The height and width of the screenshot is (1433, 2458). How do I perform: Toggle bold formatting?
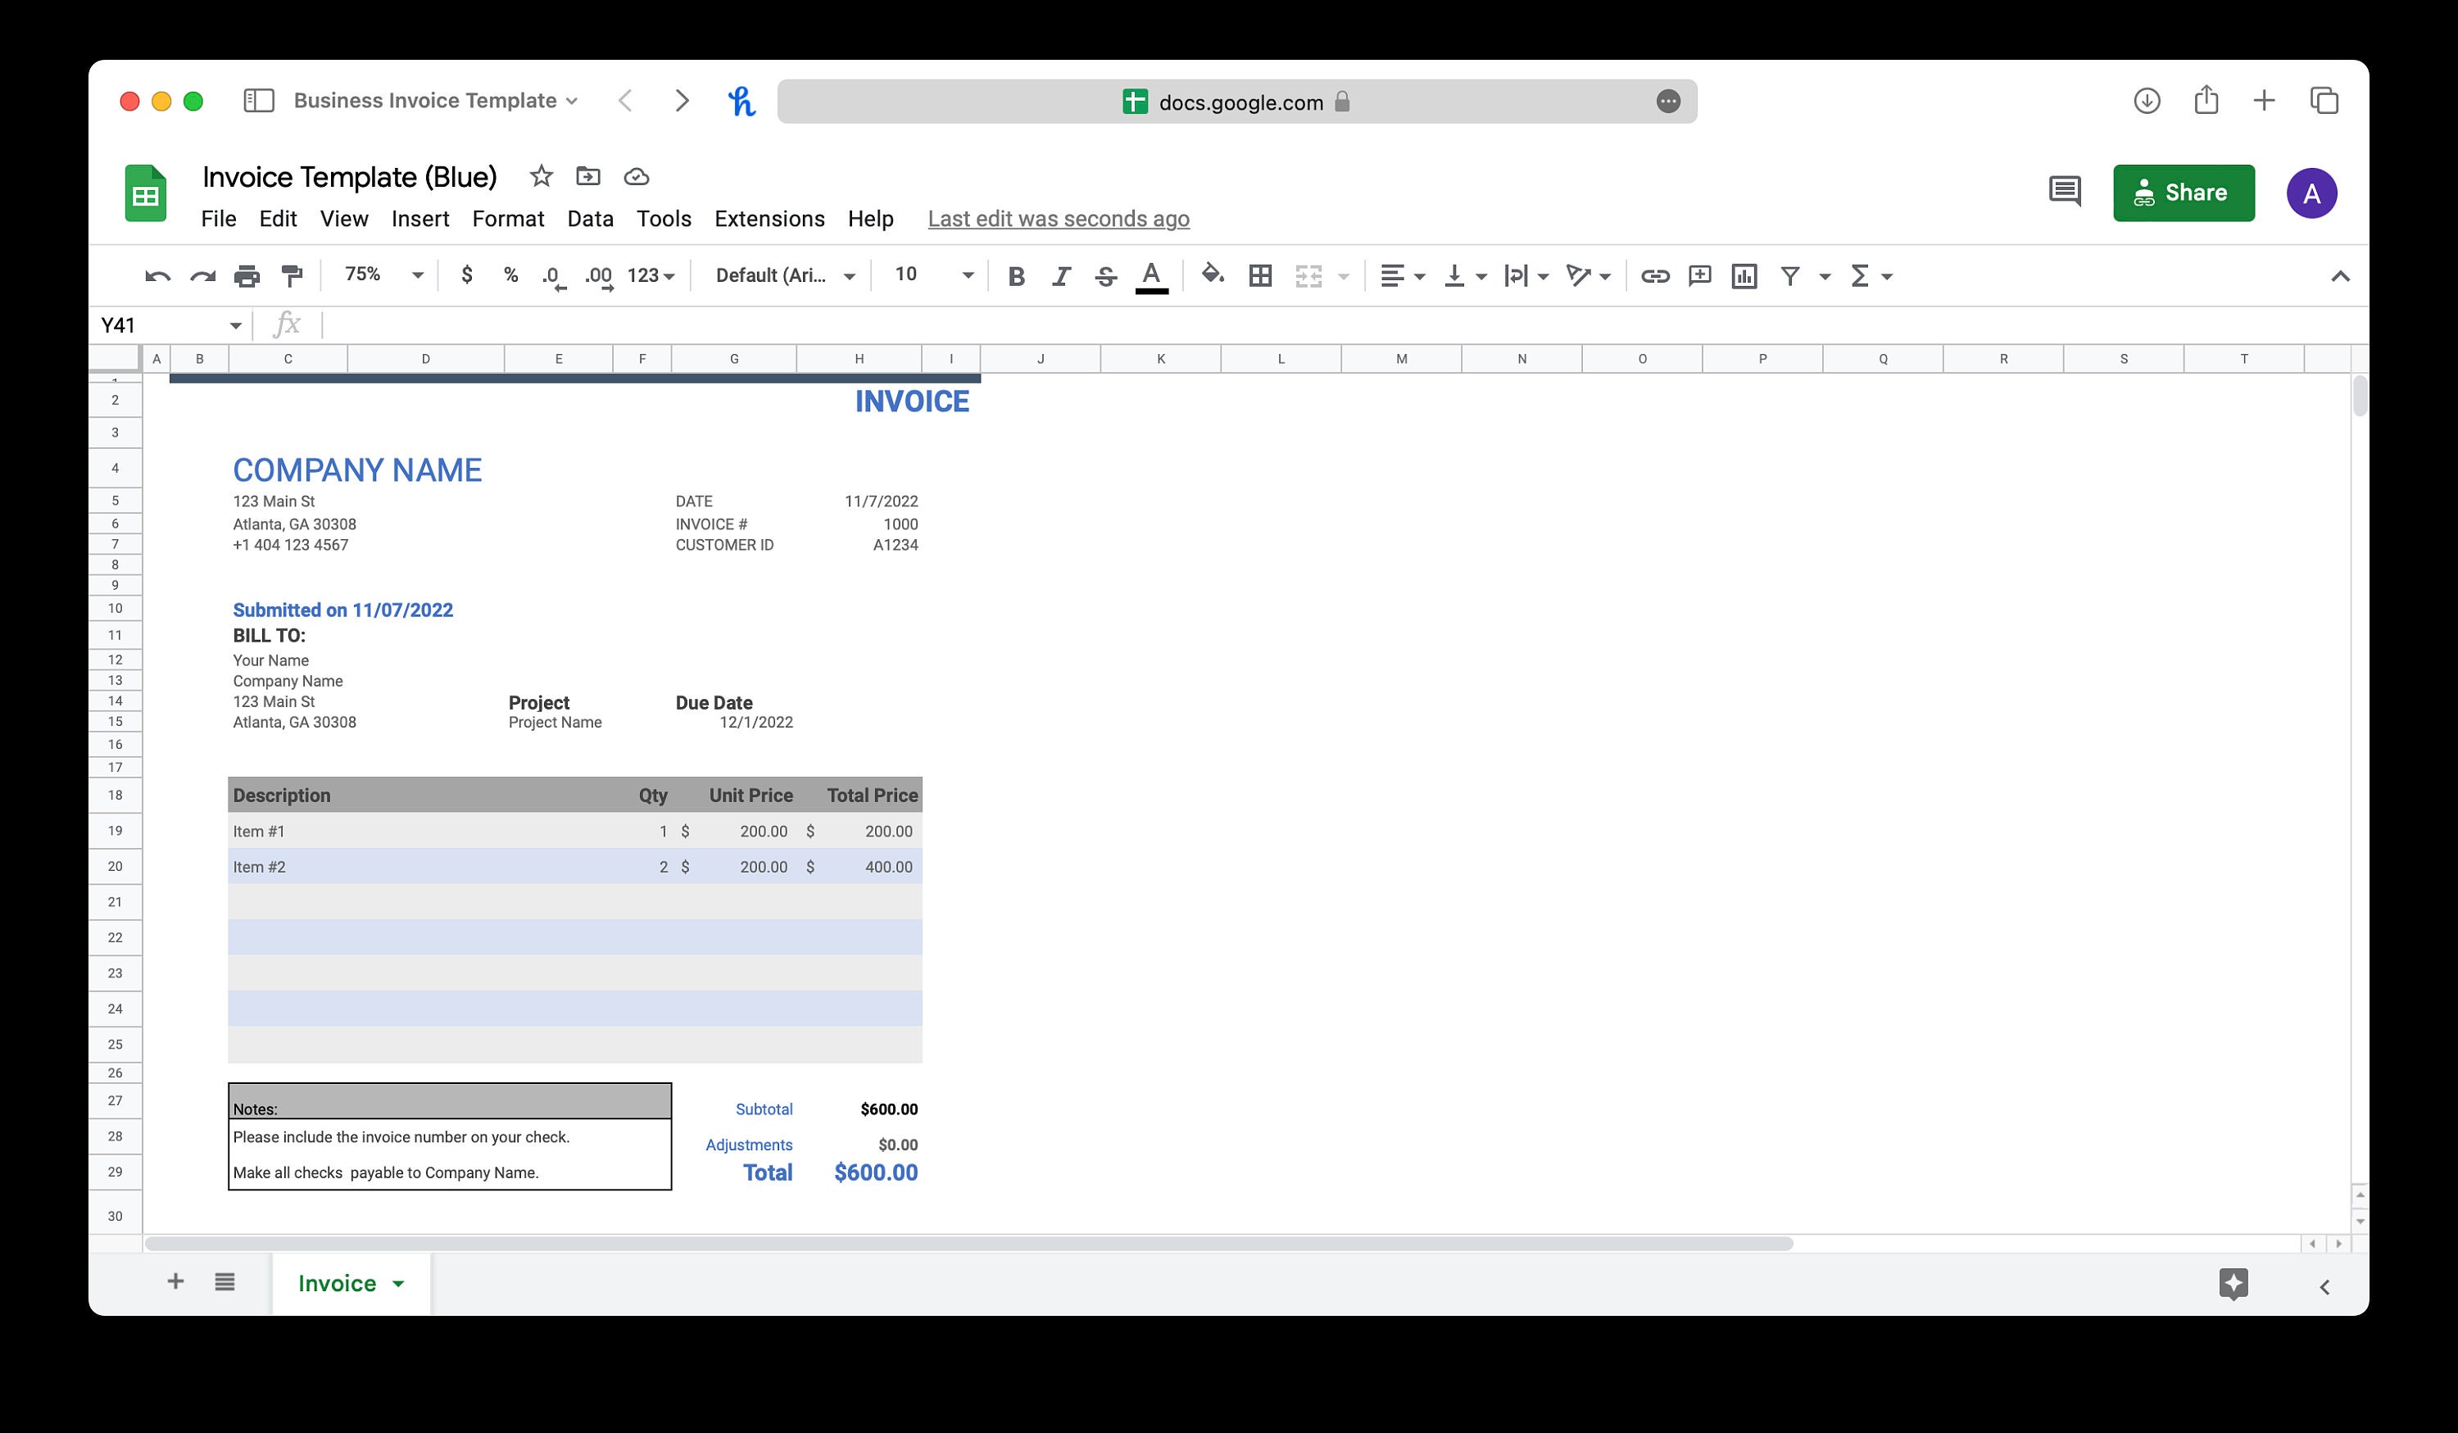click(1016, 275)
